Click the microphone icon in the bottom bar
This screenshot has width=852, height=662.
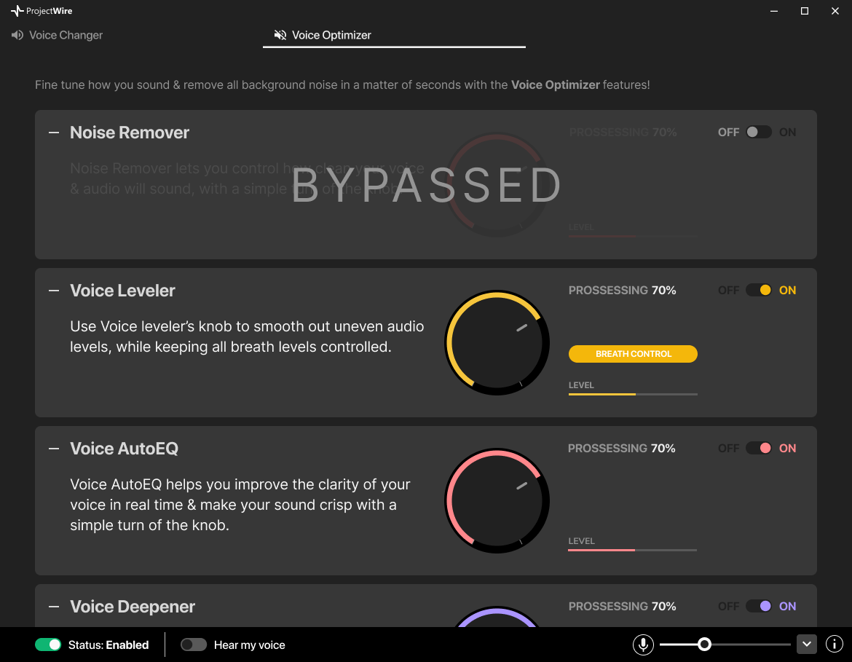[643, 645]
